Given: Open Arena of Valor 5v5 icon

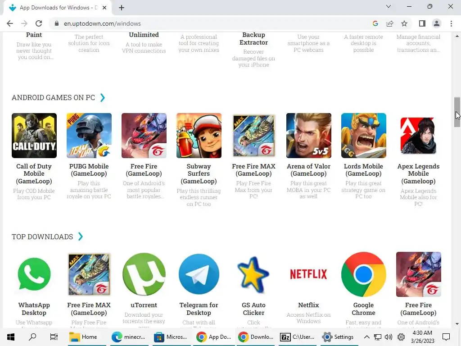Looking at the screenshot, I should [x=309, y=135].
